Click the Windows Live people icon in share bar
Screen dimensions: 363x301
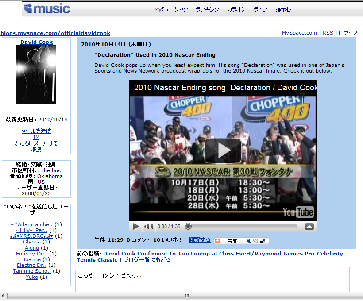coord(255,241)
